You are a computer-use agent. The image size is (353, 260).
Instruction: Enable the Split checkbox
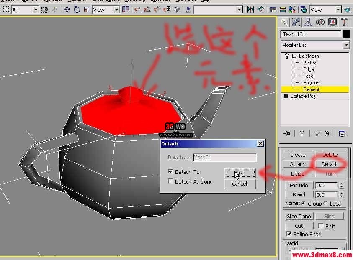(x=321, y=226)
